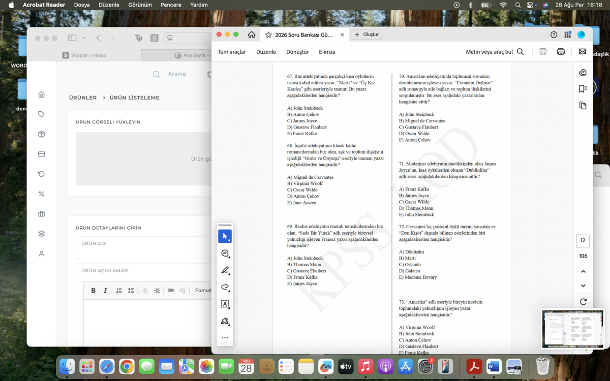
Task: Open Tüm araçlar in Acrobat
Action: 232,52
